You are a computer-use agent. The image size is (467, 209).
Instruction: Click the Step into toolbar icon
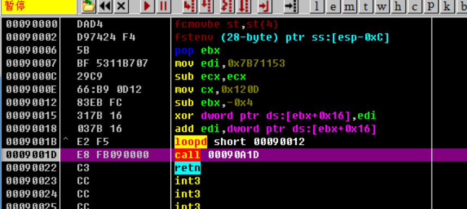[x=189, y=7]
